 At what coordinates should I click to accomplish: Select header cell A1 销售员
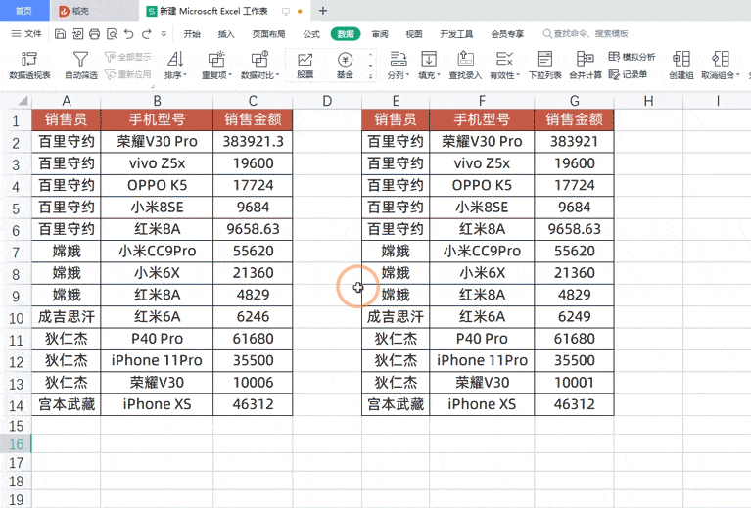tap(67, 119)
